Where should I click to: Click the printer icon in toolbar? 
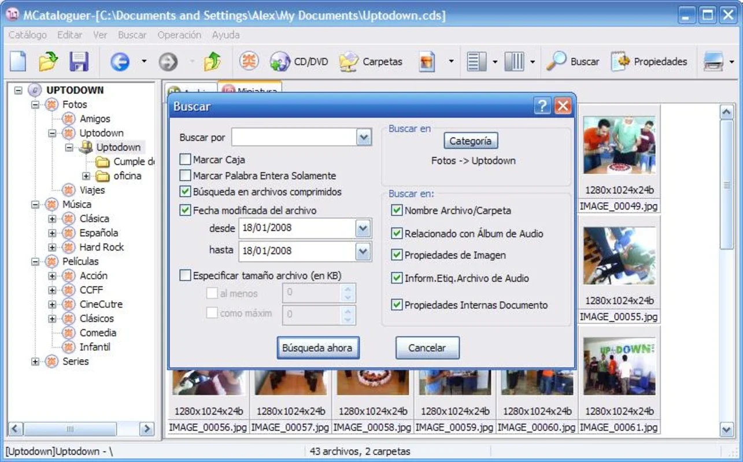714,61
